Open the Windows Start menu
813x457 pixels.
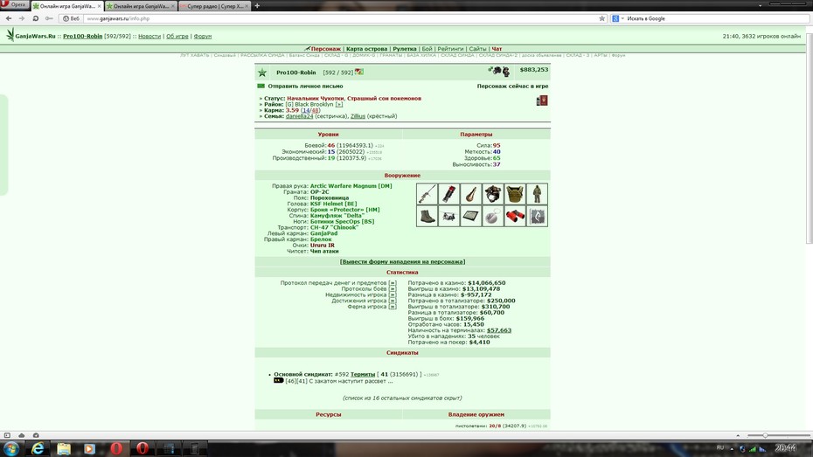click(x=10, y=448)
